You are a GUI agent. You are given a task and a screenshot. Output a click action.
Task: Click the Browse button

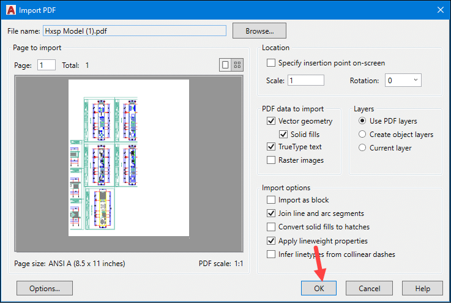[258, 31]
